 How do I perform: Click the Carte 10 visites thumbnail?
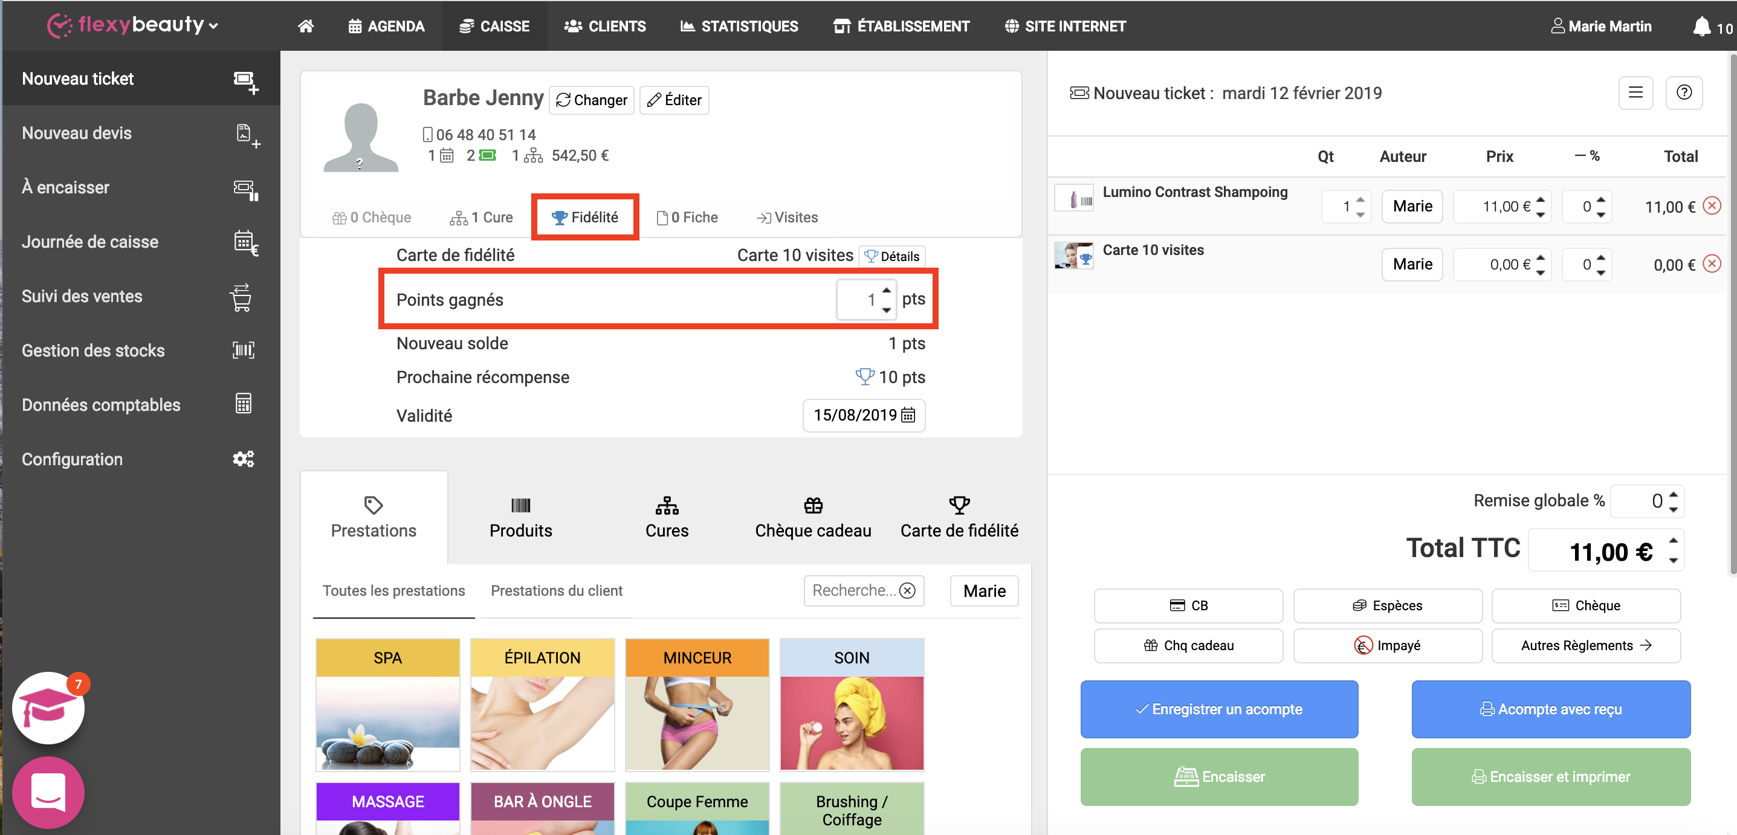point(1073,256)
